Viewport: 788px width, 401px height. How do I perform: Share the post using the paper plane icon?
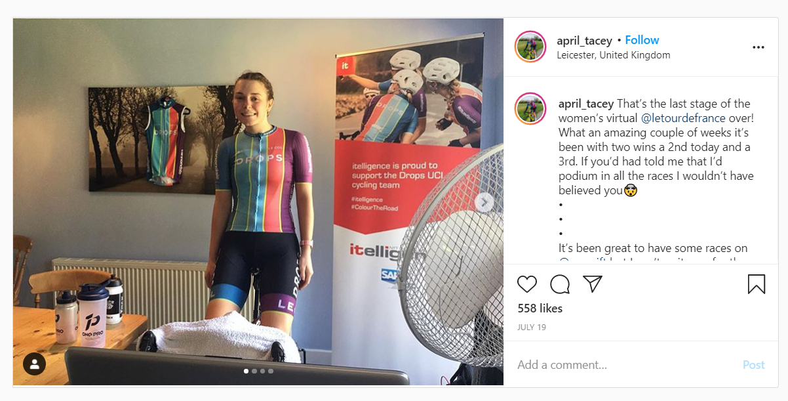point(593,284)
